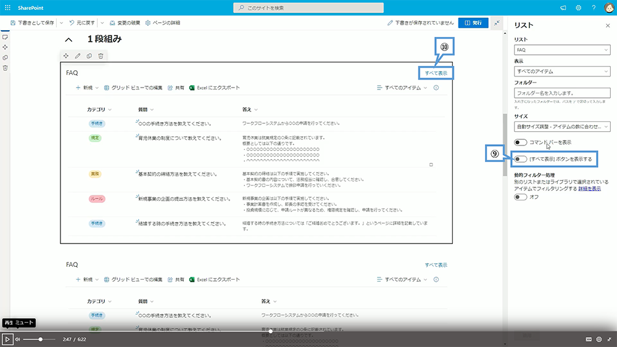Click the video play button
617x347 pixels.
[7, 339]
